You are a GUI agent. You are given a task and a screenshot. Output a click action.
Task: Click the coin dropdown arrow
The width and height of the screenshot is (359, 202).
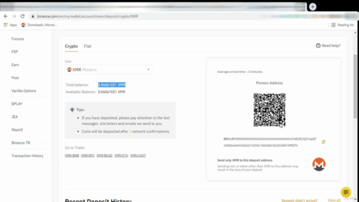[x=148, y=70]
